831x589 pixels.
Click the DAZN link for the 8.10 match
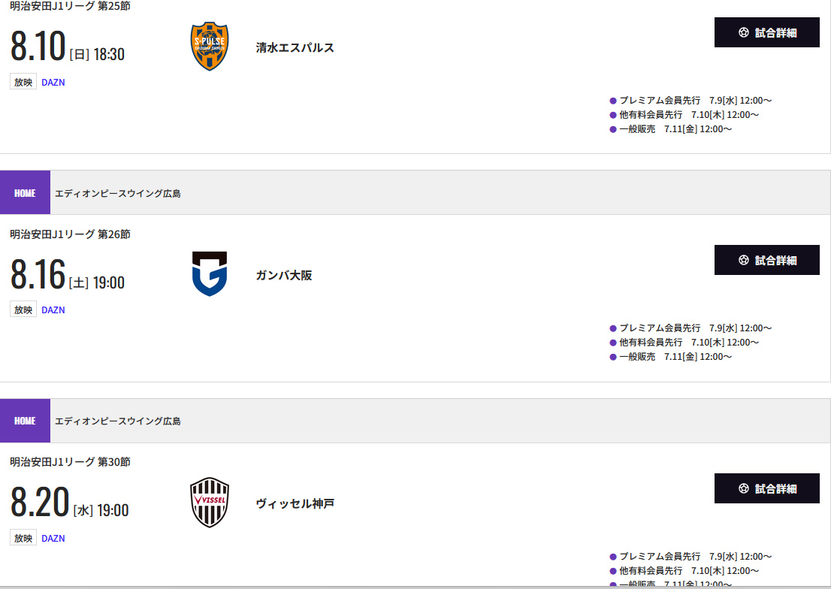coord(53,83)
